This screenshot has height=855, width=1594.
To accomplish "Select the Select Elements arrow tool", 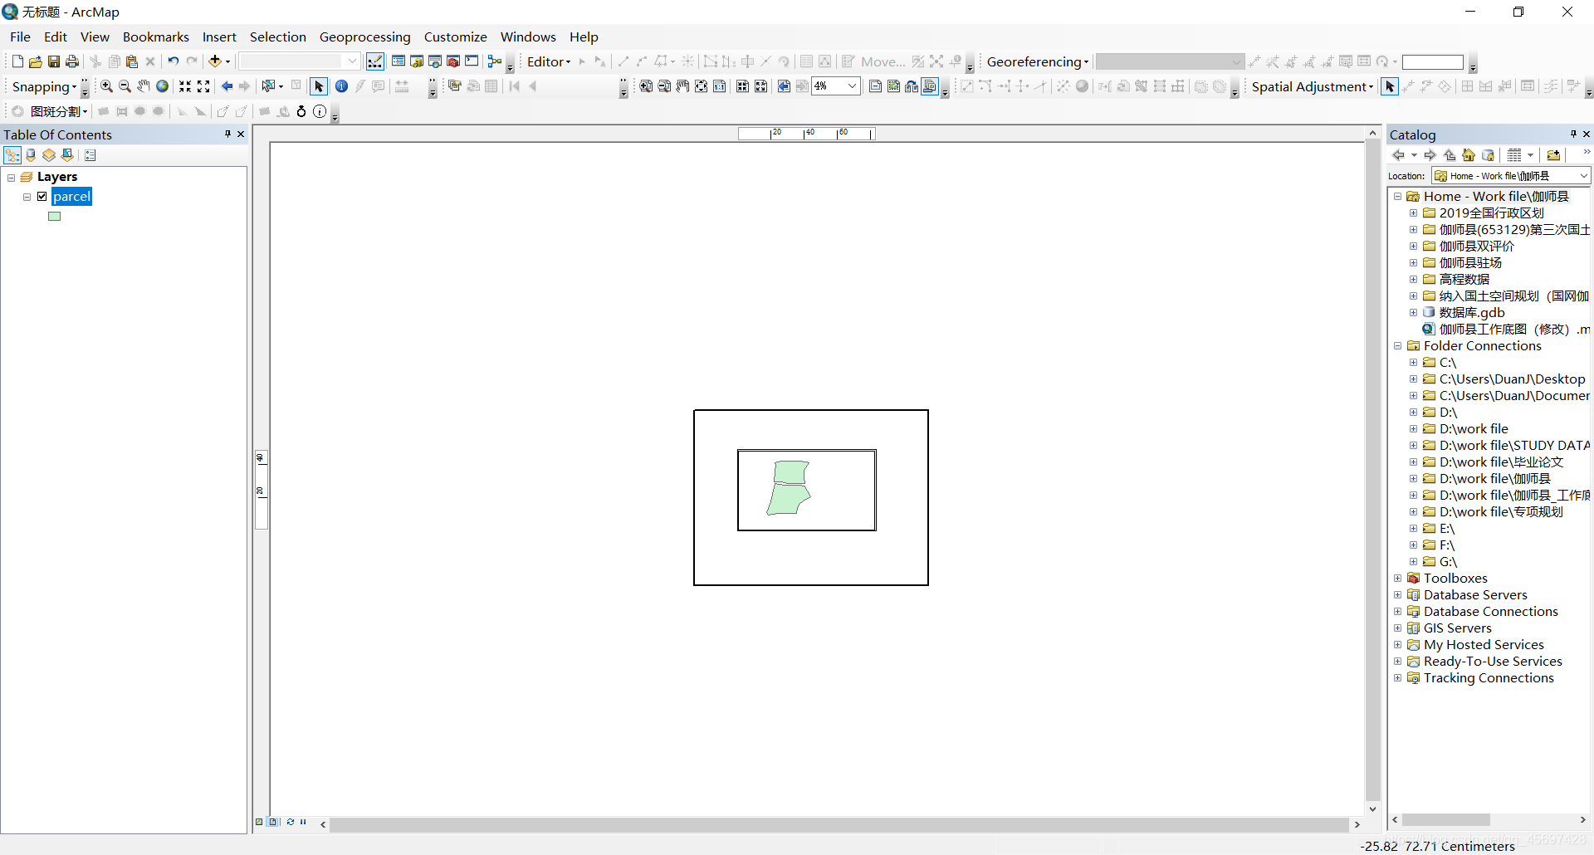I will [319, 86].
